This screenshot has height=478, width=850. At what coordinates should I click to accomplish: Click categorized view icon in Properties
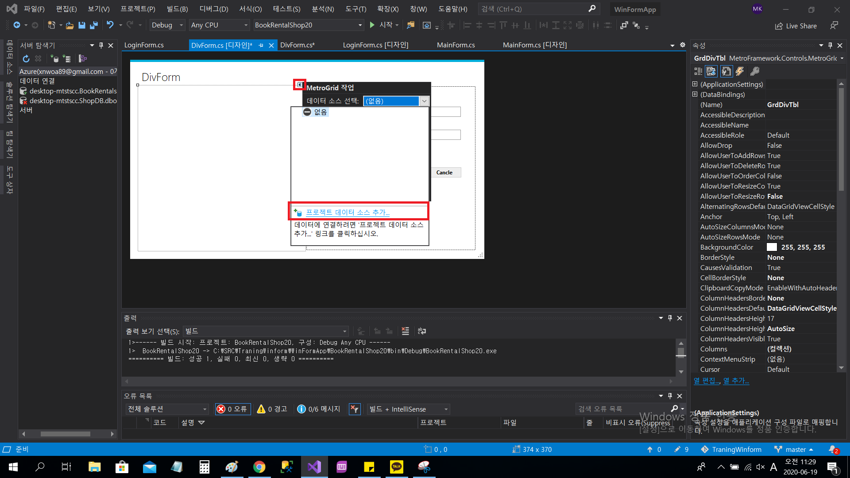pos(698,71)
